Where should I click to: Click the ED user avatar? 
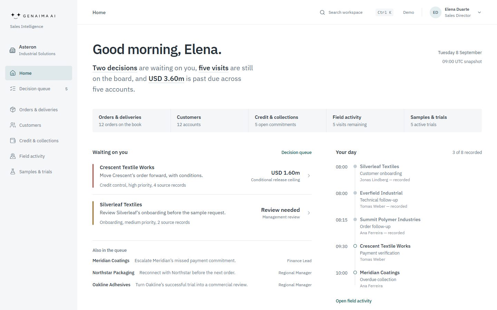(x=436, y=12)
